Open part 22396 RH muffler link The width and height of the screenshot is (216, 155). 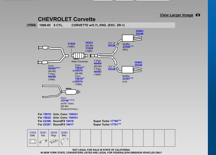(x=126, y=47)
